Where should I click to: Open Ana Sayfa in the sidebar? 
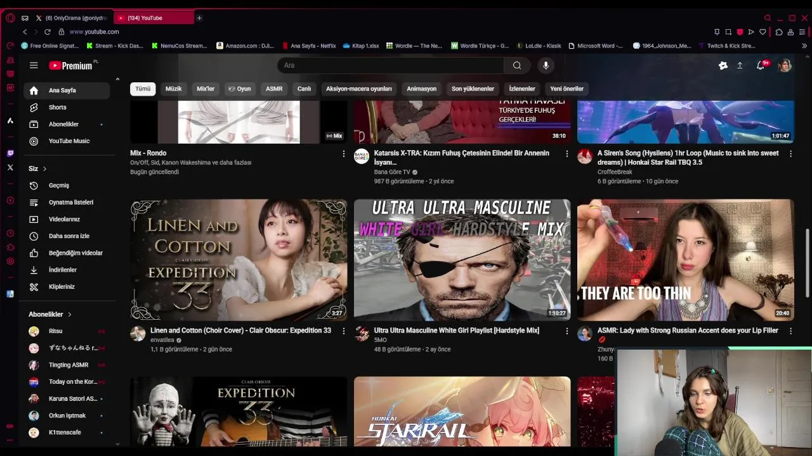point(67,91)
